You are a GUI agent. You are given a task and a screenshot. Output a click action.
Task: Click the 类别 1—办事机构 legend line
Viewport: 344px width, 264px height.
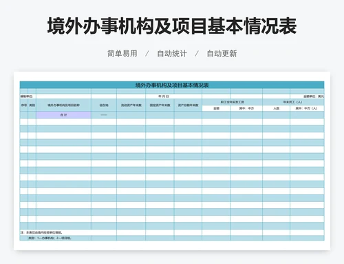click(x=50, y=238)
